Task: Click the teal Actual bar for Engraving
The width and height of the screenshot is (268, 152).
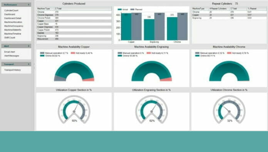Action: [x=149, y=30]
